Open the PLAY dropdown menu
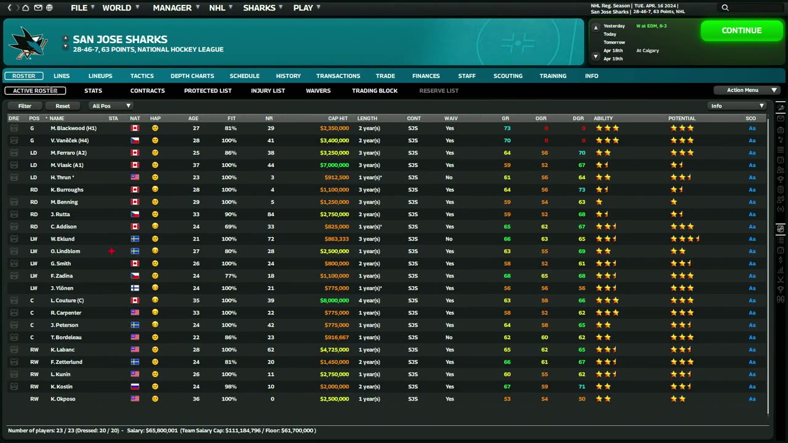Viewport: 788px width, 443px height. pyautogui.click(x=307, y=8)
